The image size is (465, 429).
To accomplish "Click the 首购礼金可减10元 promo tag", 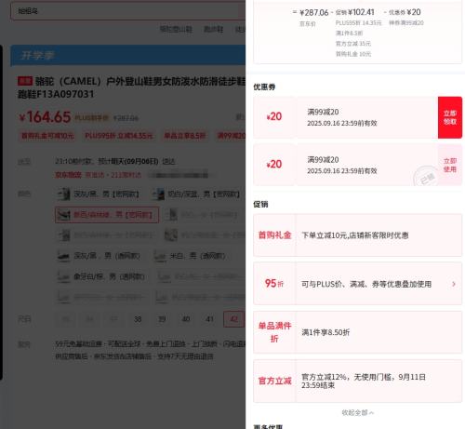I will [47, 136].
